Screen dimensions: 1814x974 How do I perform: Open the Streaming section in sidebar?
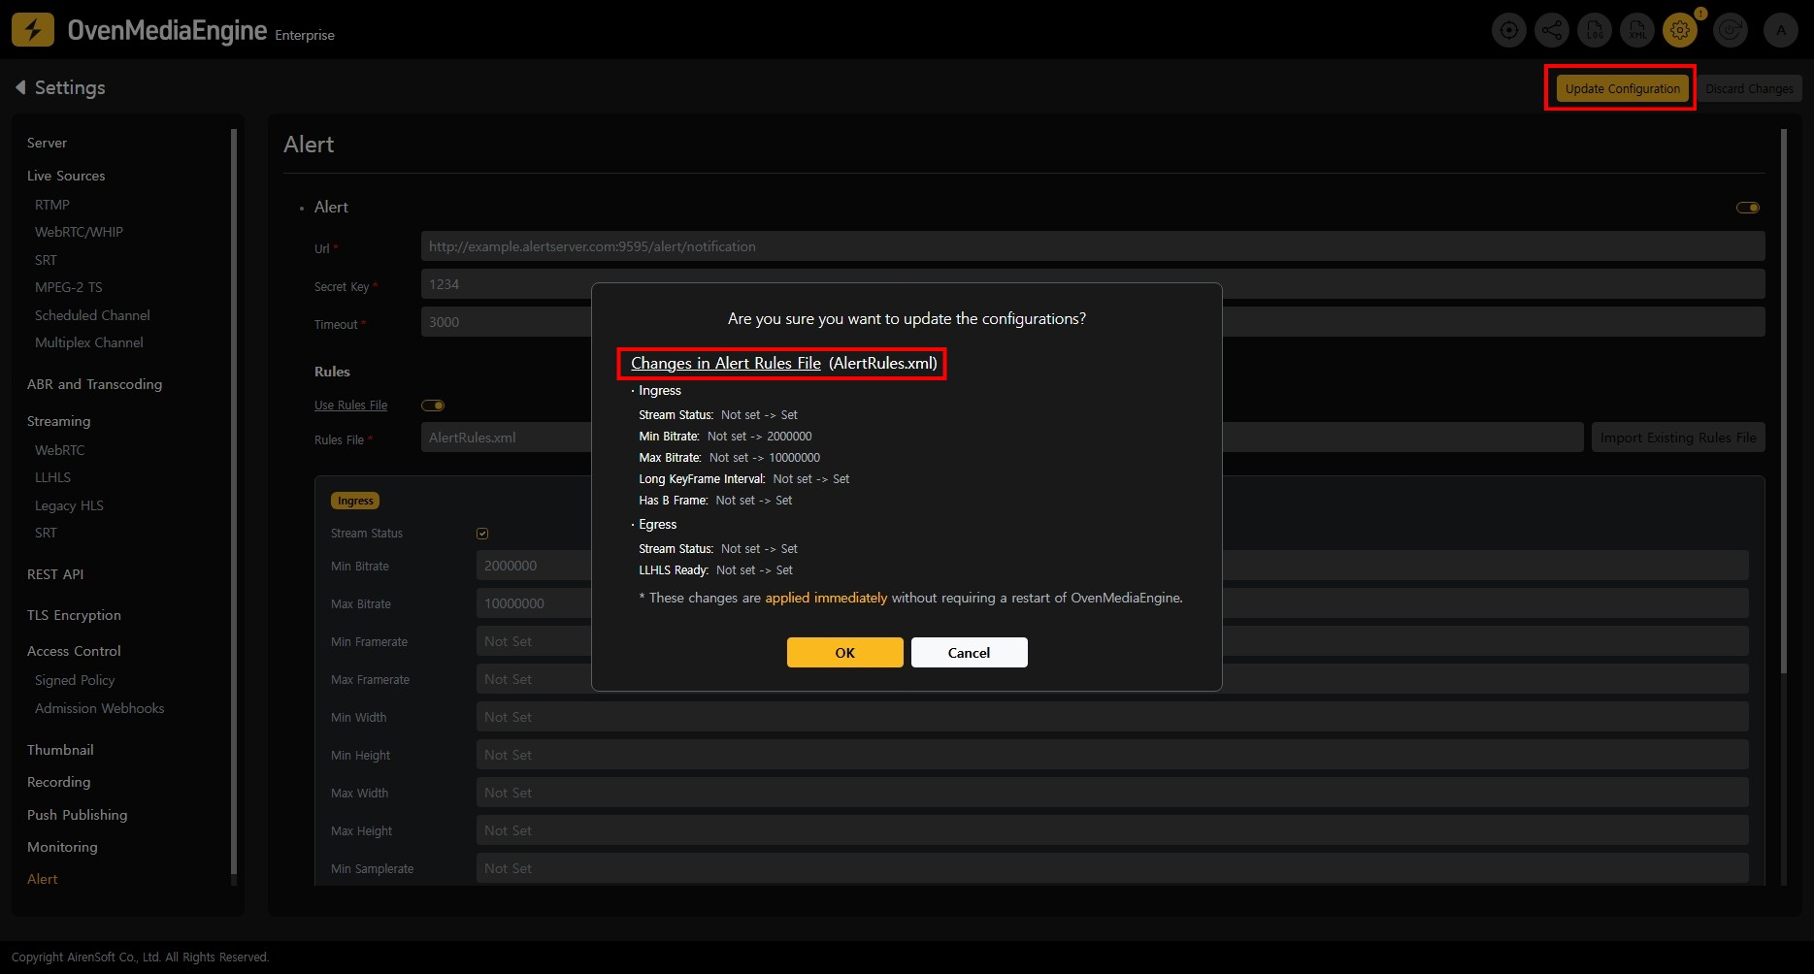tap(58, 421)
